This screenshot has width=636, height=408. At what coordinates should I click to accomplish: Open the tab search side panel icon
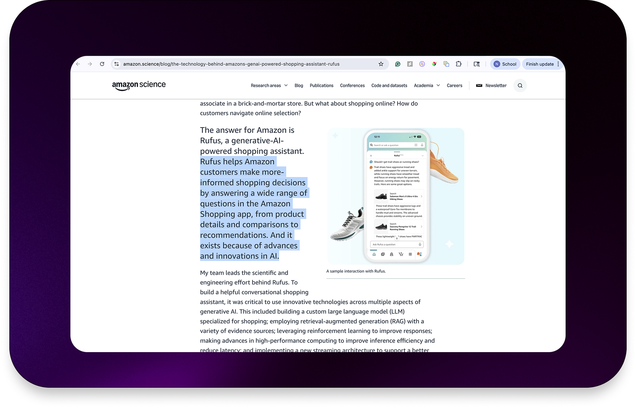coord(476,64)
